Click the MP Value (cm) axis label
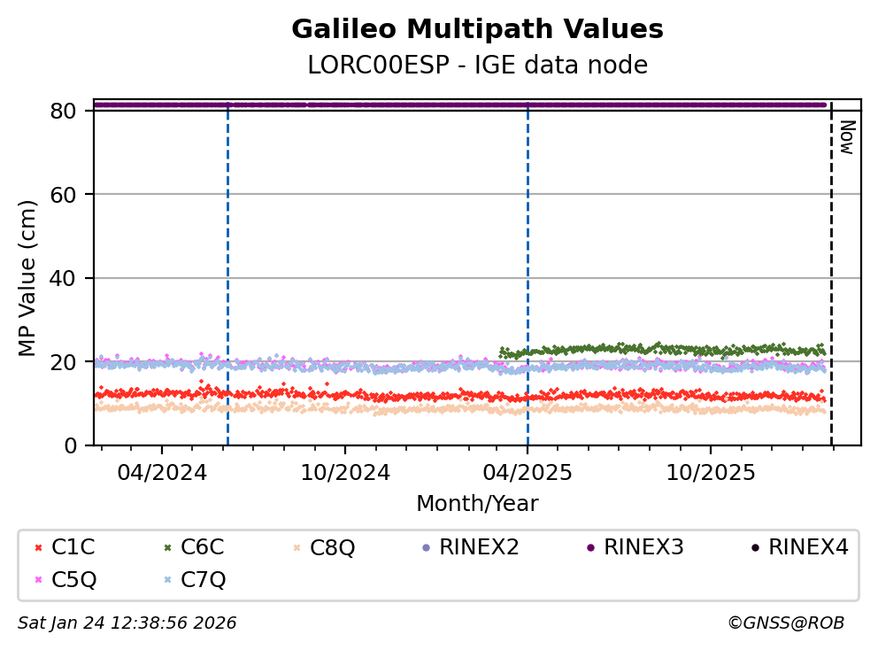Screen dimensions: 878x650 point(28,277)
